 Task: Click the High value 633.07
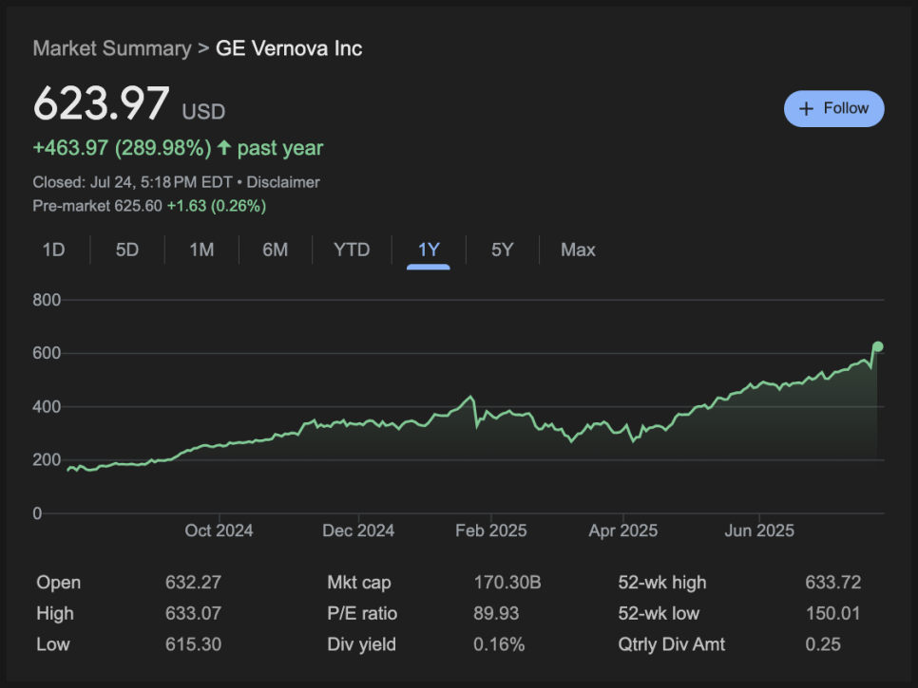193,613
